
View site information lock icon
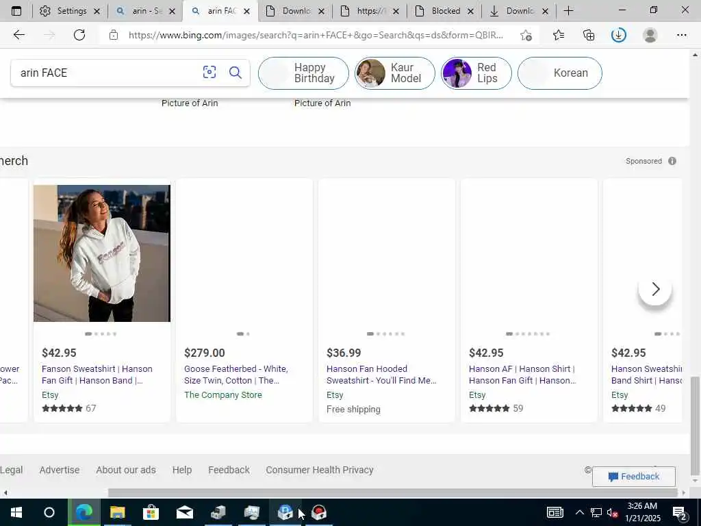tap(114, 35)
